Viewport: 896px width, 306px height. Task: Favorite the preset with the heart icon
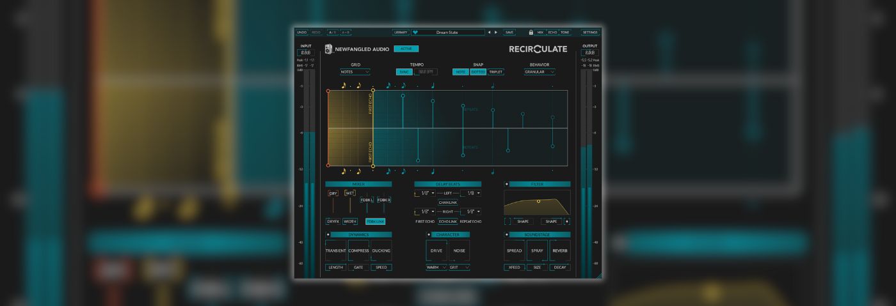click(415, 32)
